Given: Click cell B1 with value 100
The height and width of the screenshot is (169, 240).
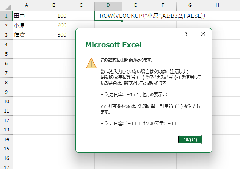Looking at the screenshot, I should pos(54,16).
